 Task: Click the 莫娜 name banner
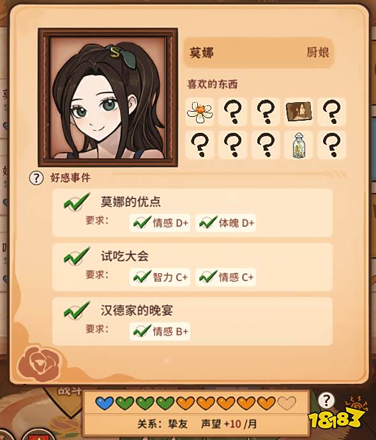click(x=259, y=53)
